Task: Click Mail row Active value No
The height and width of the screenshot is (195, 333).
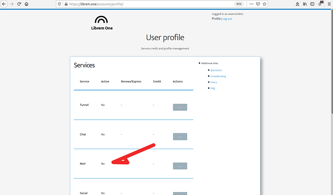Action: (103, 164)
